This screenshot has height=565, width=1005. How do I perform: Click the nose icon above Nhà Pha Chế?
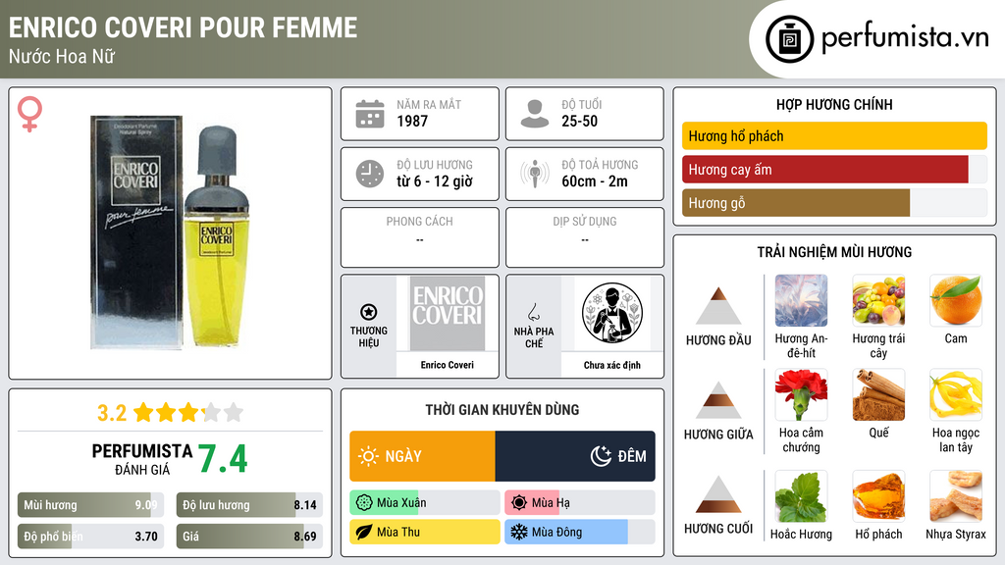tap(533, 312)
